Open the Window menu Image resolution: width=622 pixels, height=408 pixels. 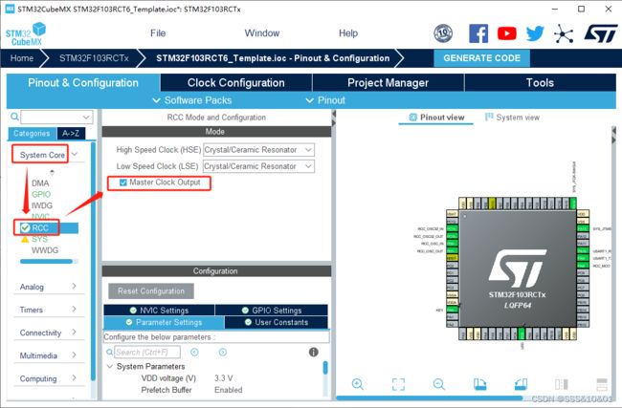point(262,33)
